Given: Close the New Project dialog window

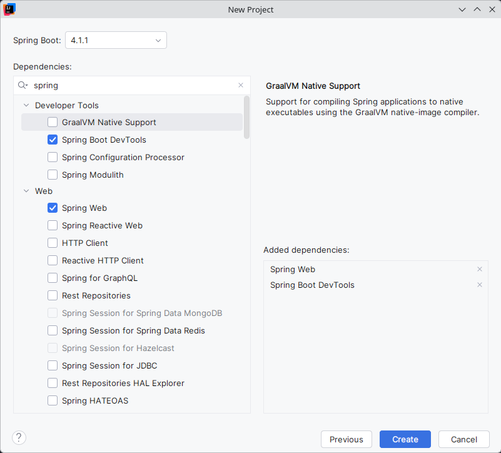Looking at the screenshot, I should (x=492, y=9).
